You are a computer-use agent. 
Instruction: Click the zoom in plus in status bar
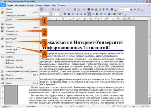click(143, 106)
